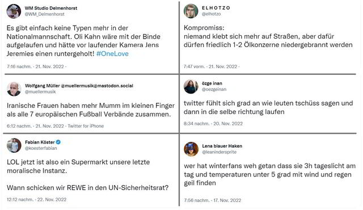Open timestamp 7:16 nachm. 21. Nov. 2022
The height and width of the screenshot is (210, 363).
[35, 66]
